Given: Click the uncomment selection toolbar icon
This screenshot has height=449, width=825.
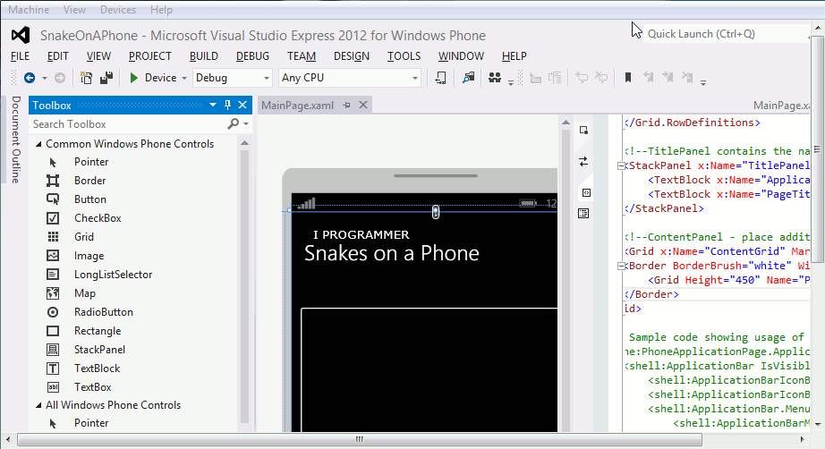Looking at the screenshot, I should [601, 78].
